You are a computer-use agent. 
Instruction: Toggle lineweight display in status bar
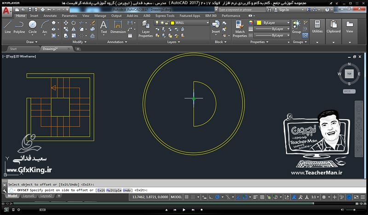(x=256, y=197)
